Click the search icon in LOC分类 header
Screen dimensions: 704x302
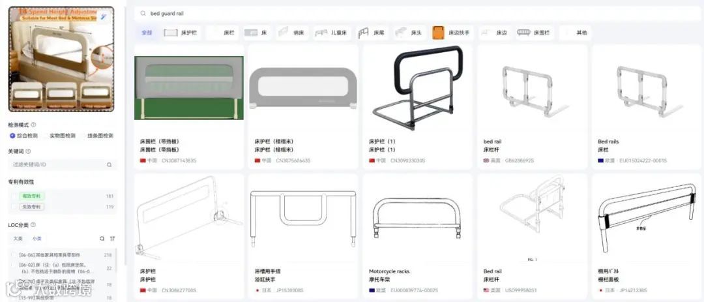tap(102, 239)
